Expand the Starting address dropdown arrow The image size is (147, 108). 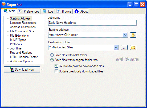(x=125, y=35)
